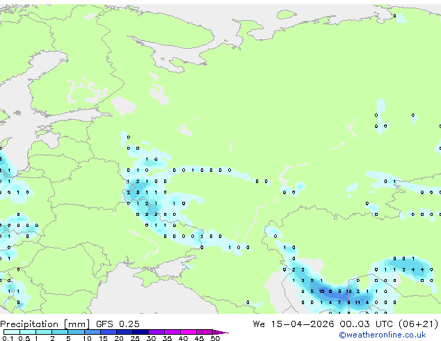Click the 'Precipitation [mm]' title text
441x341 pixels.
(x=45, y=324)
